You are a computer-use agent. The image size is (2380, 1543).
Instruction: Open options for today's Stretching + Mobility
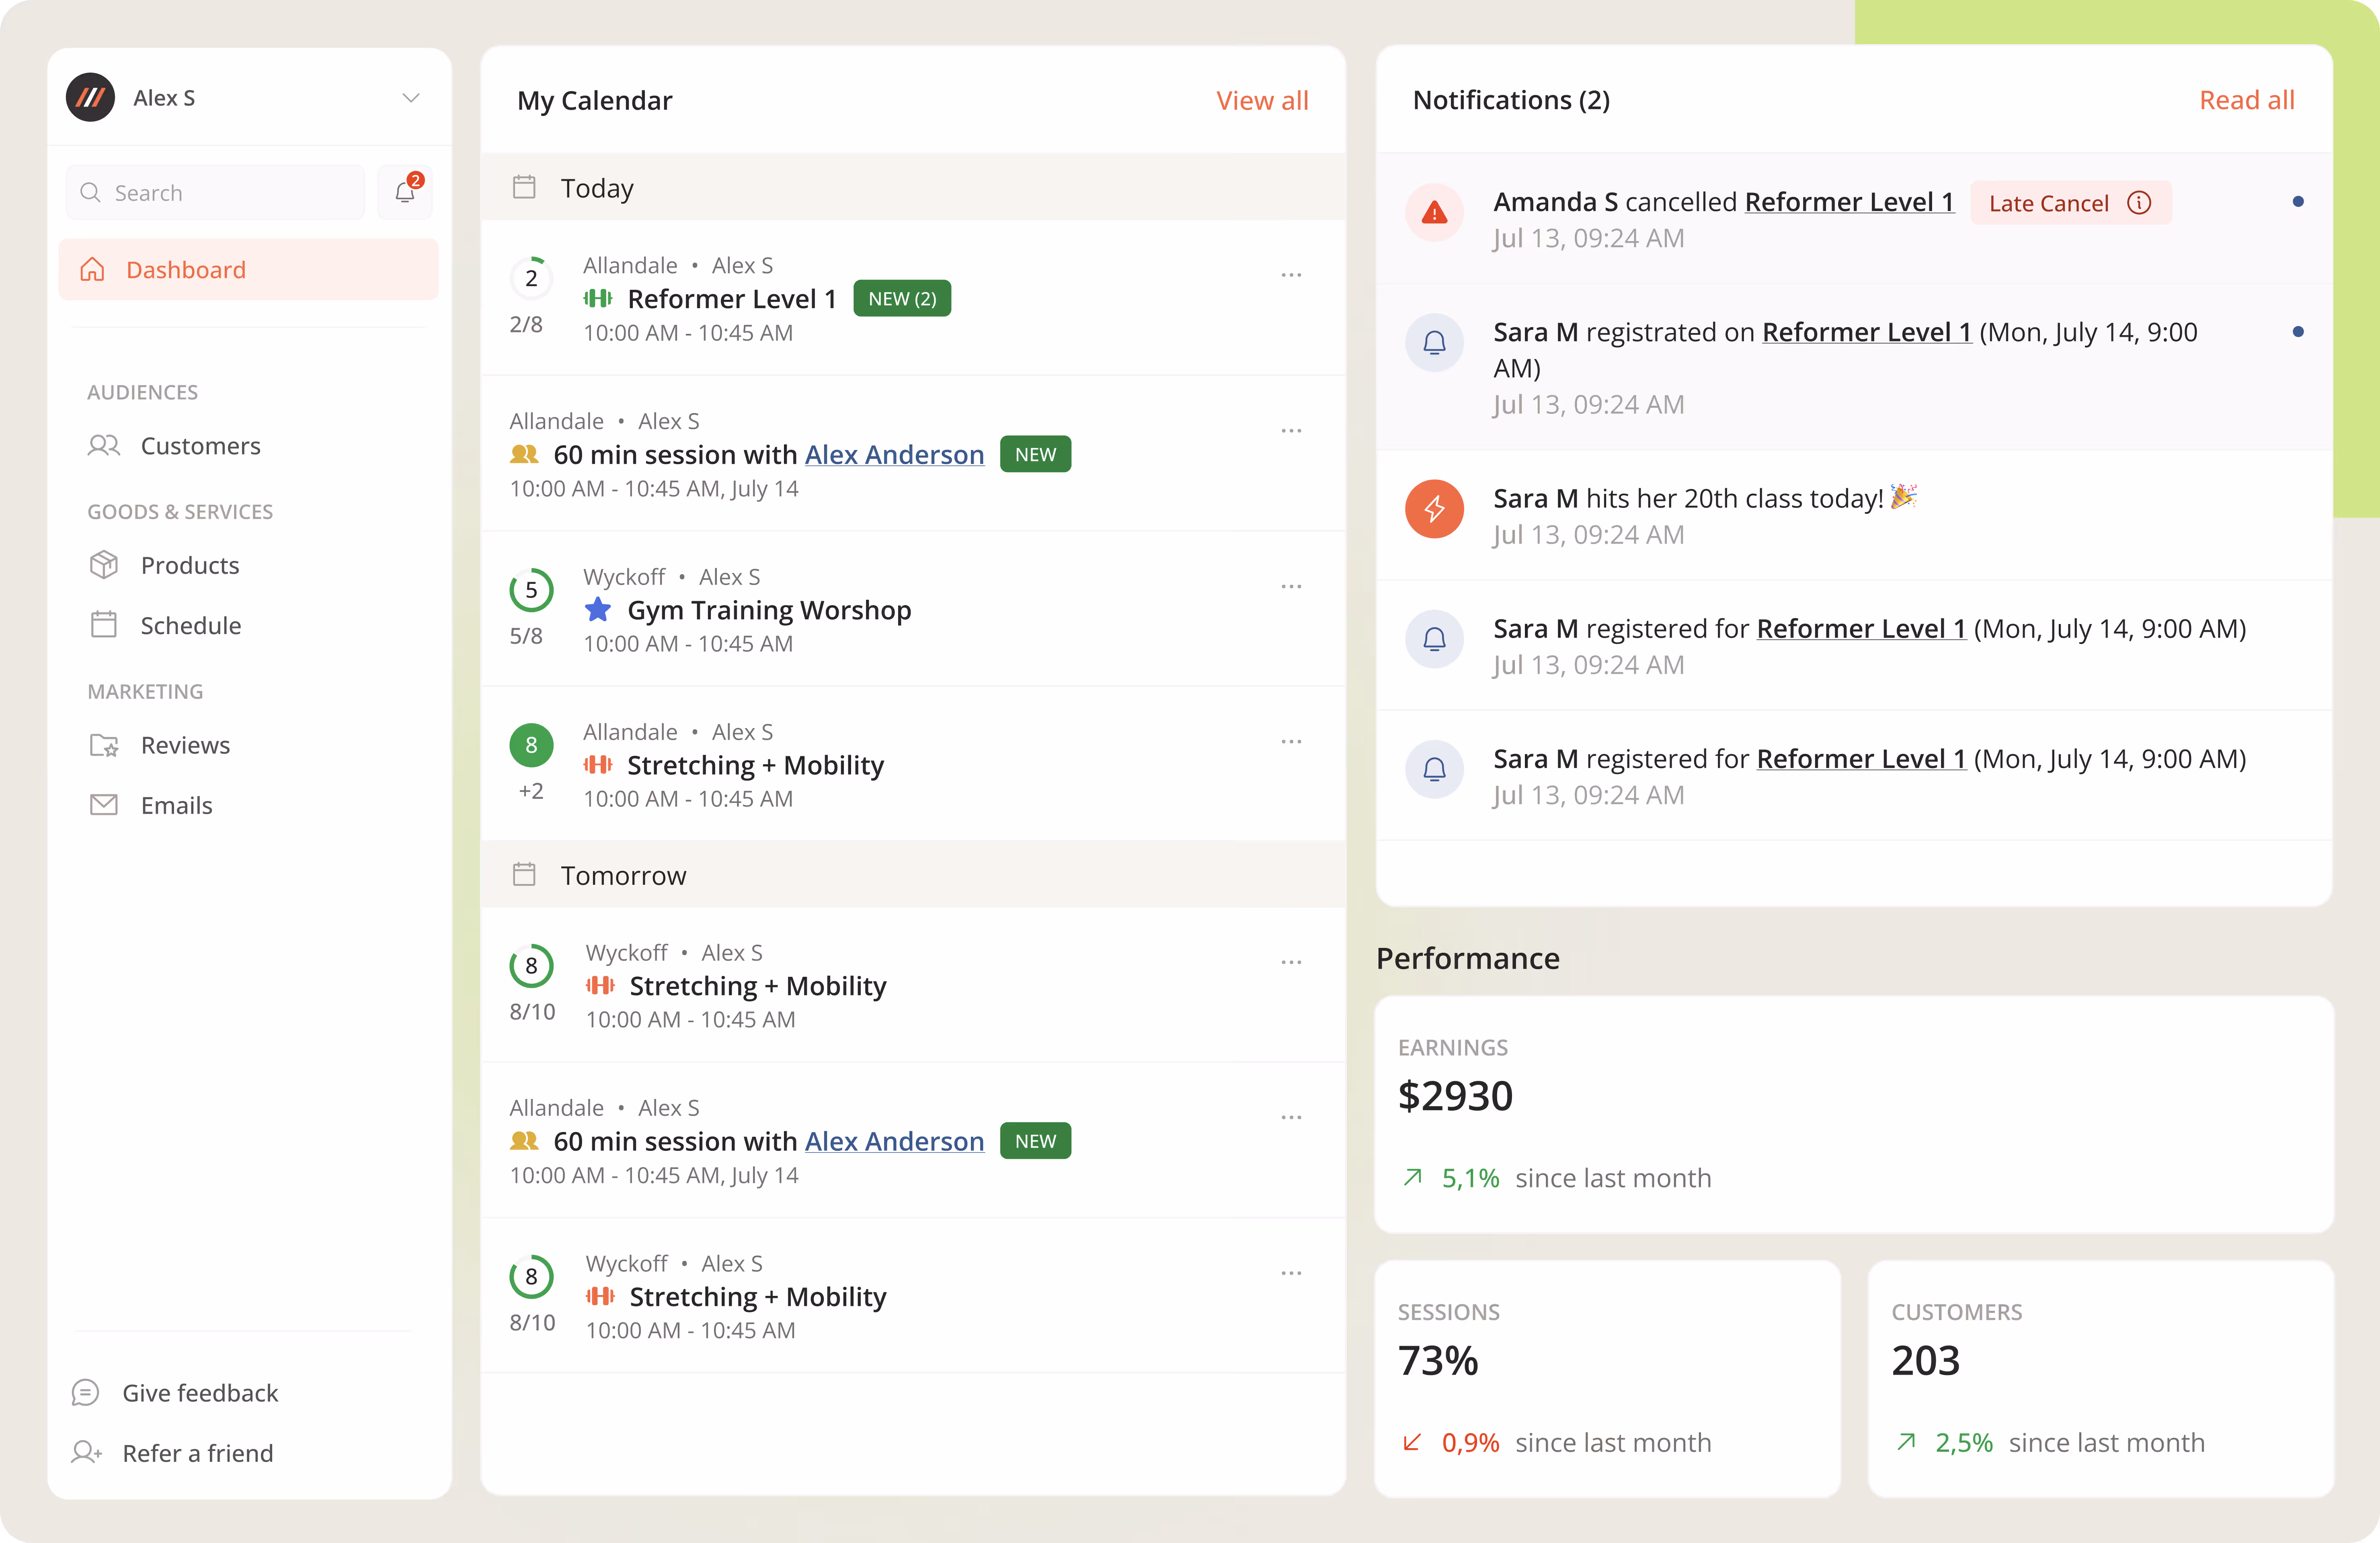[1291, 741]
